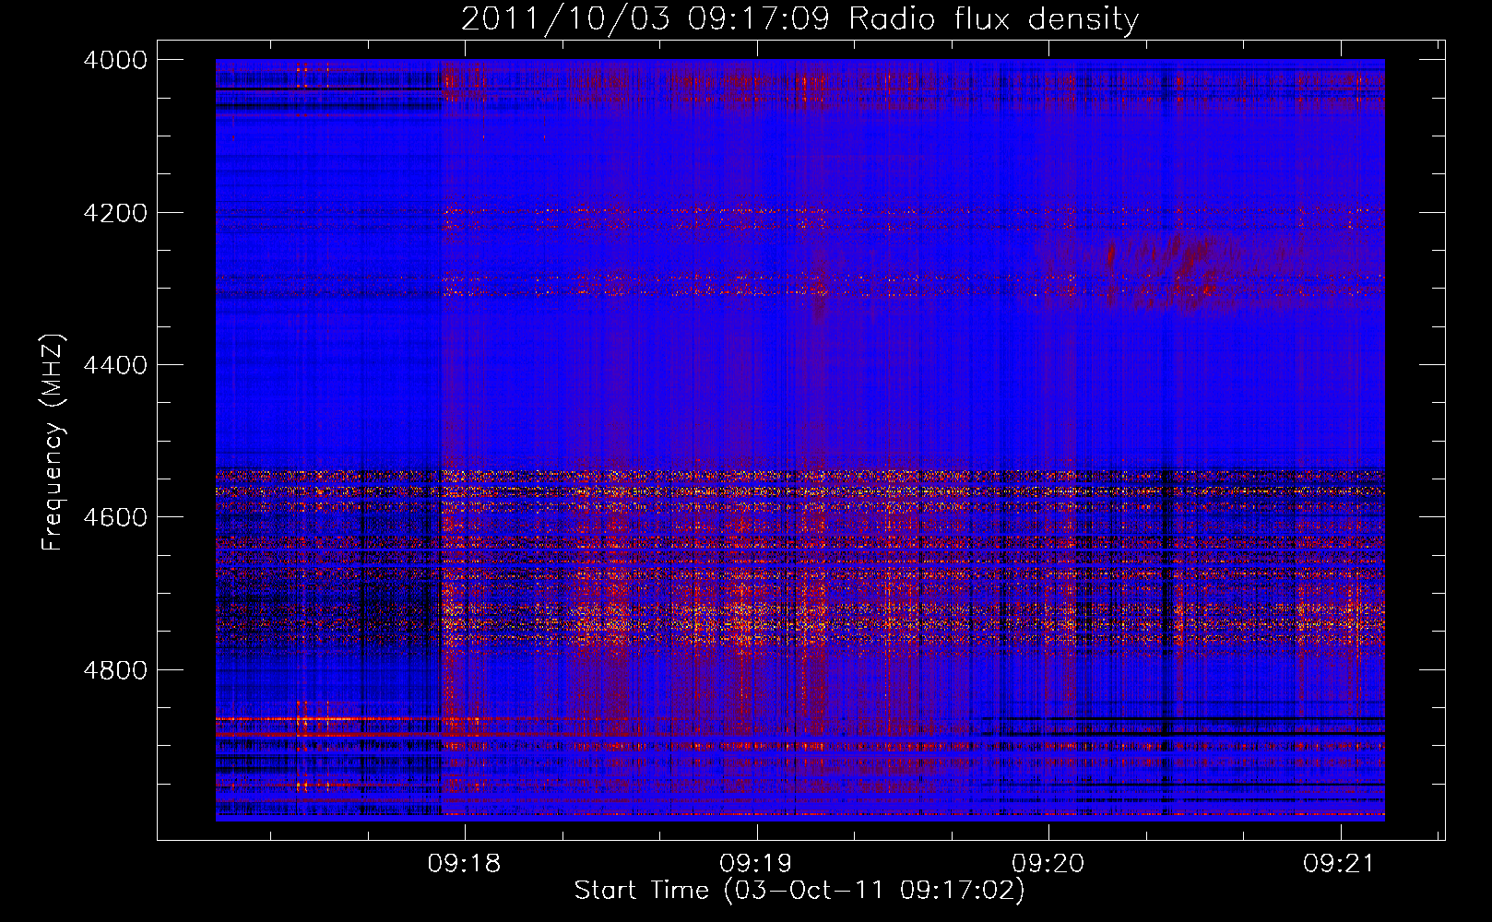
Task: Click the '09:19' time axis label
Action: [x=756, y=864]
